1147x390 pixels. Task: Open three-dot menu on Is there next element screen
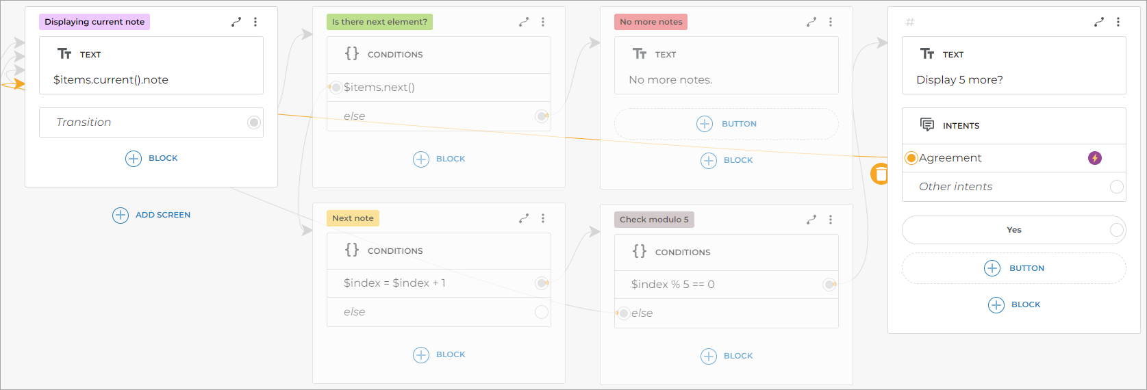[x=543, y=22]
